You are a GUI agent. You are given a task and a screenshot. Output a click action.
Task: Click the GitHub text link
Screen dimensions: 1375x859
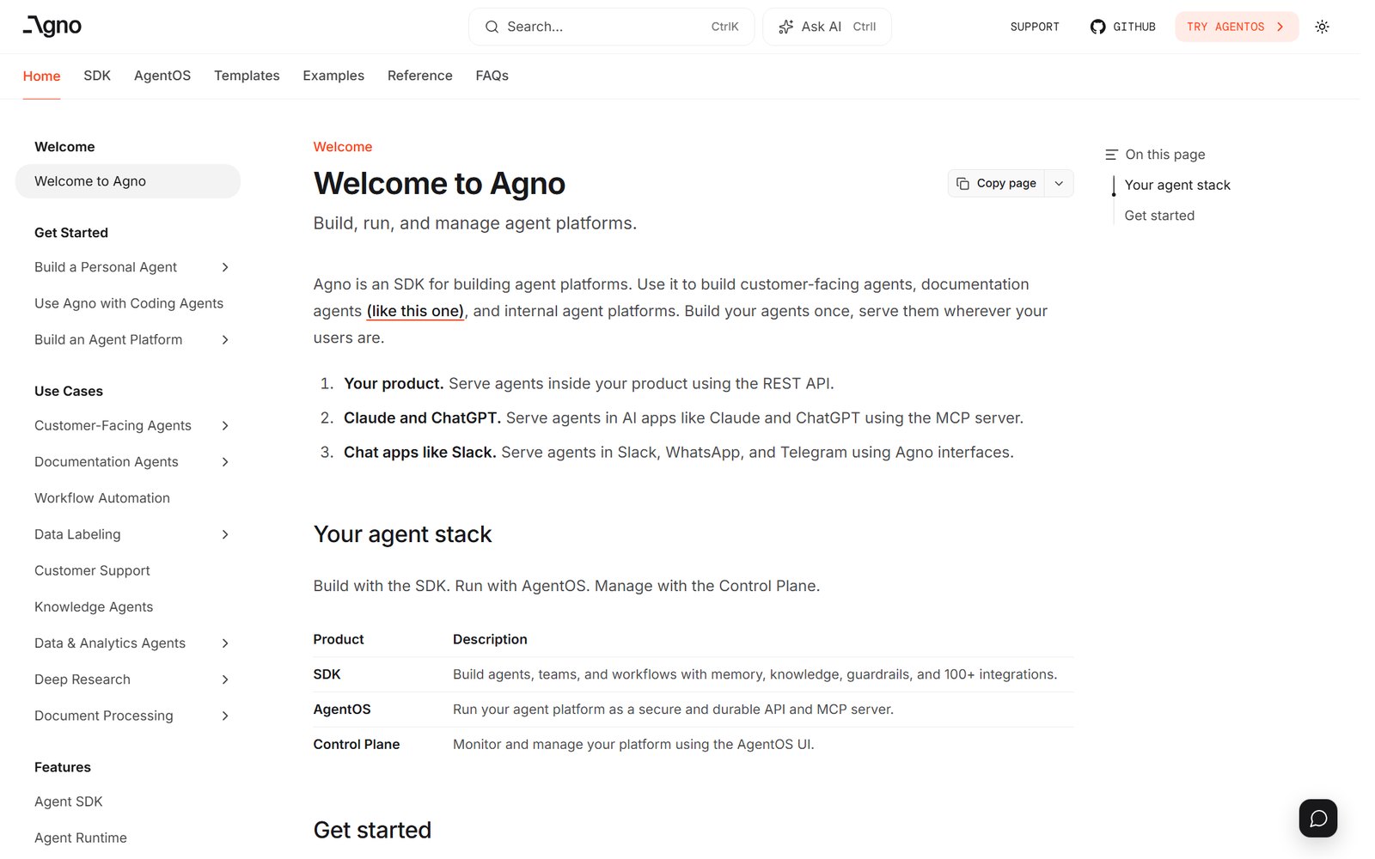click(x=1134, y=27)
